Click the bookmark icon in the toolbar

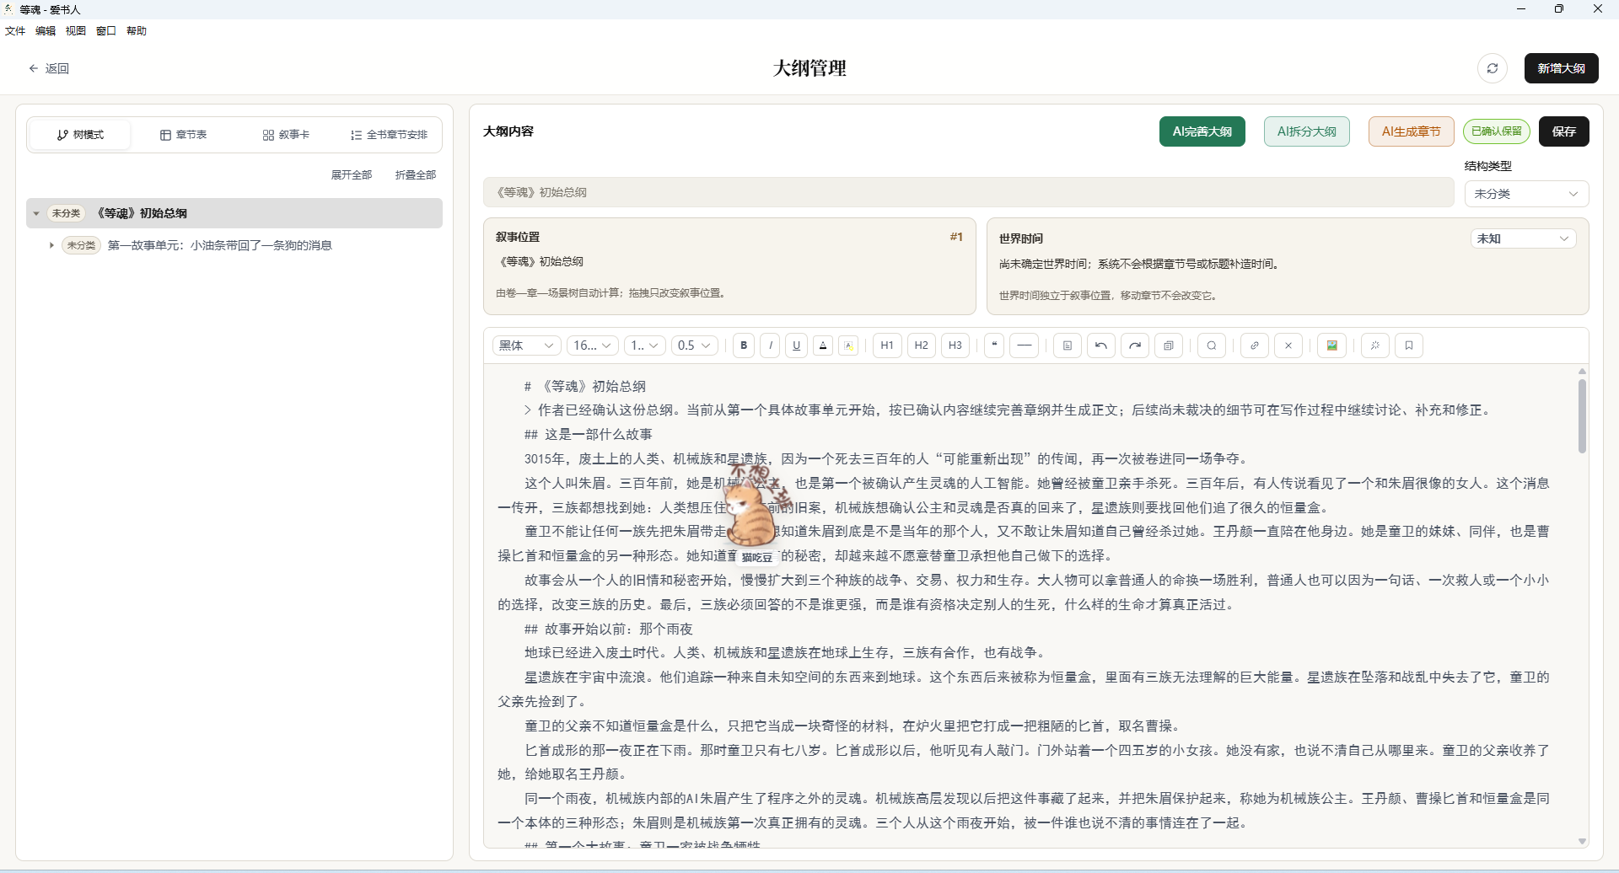pyautogui.click(x=1409, y=345)
